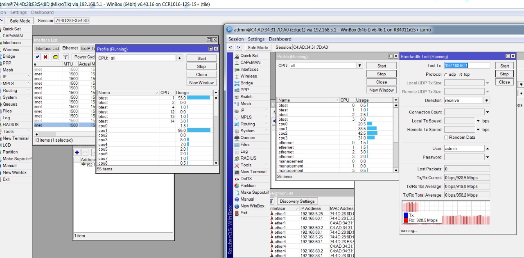524x258 pixels.
Task: Click New Window in Edge1 Profile window
Action: pyautogui.click(x=382, y=90)
